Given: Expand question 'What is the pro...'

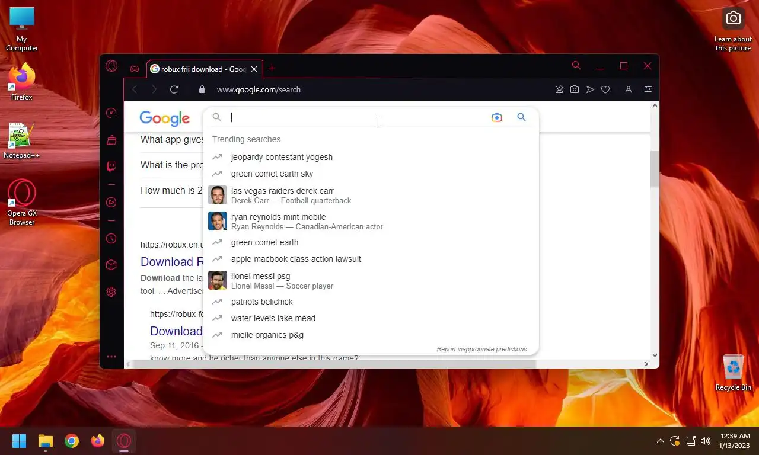Looking at the screenshot, I should [x=172, y=165].
